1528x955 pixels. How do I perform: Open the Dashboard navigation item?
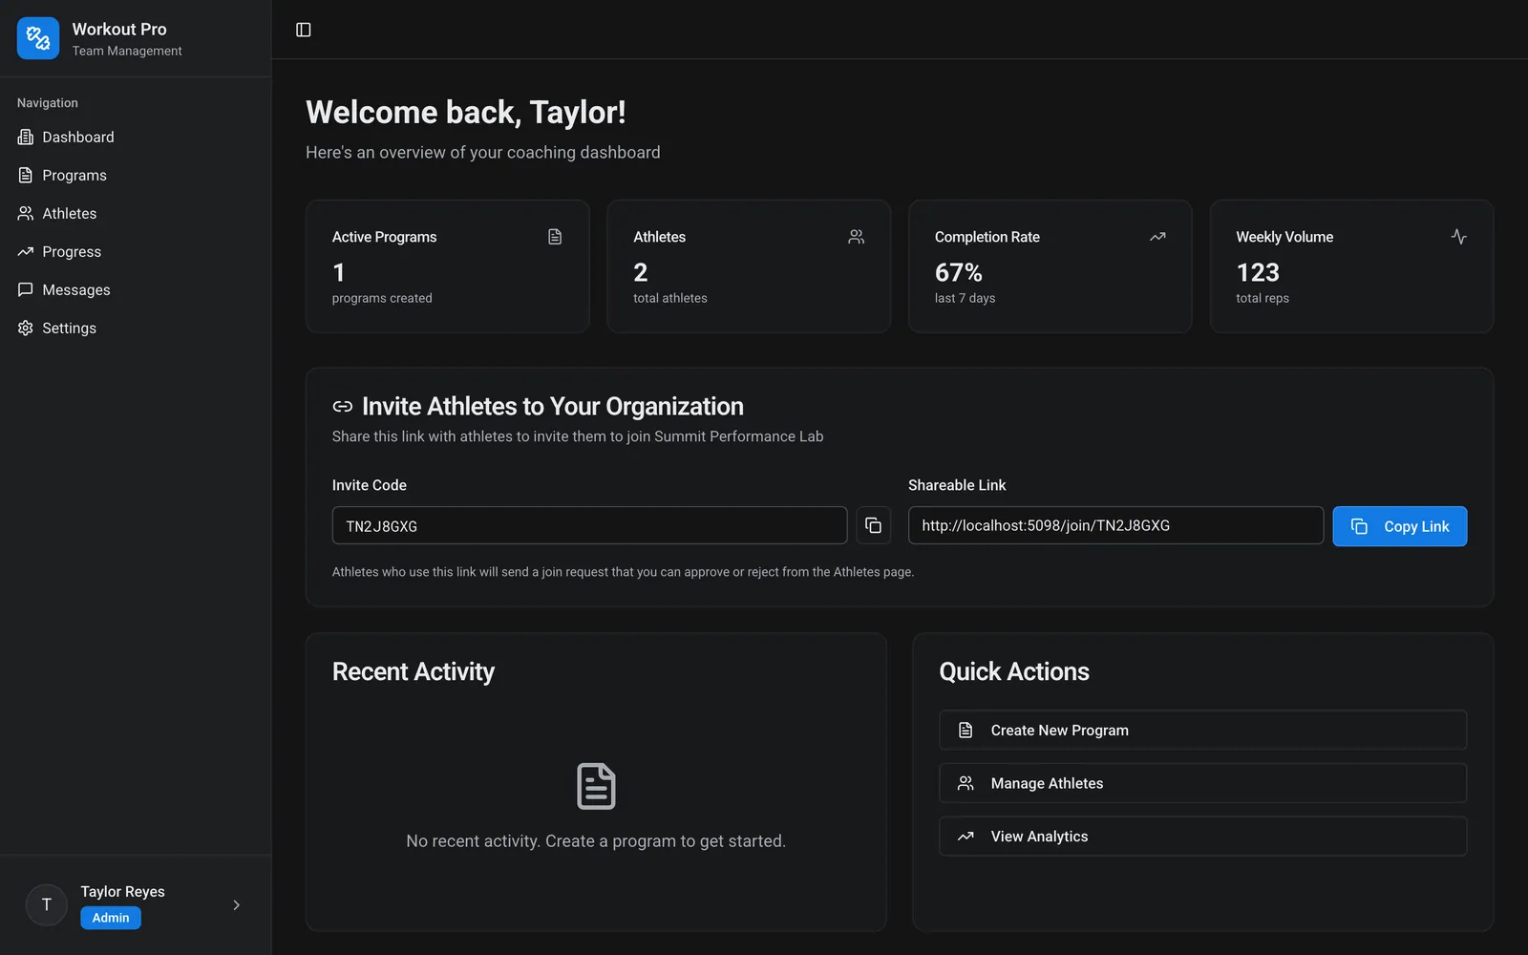(136, 138)
